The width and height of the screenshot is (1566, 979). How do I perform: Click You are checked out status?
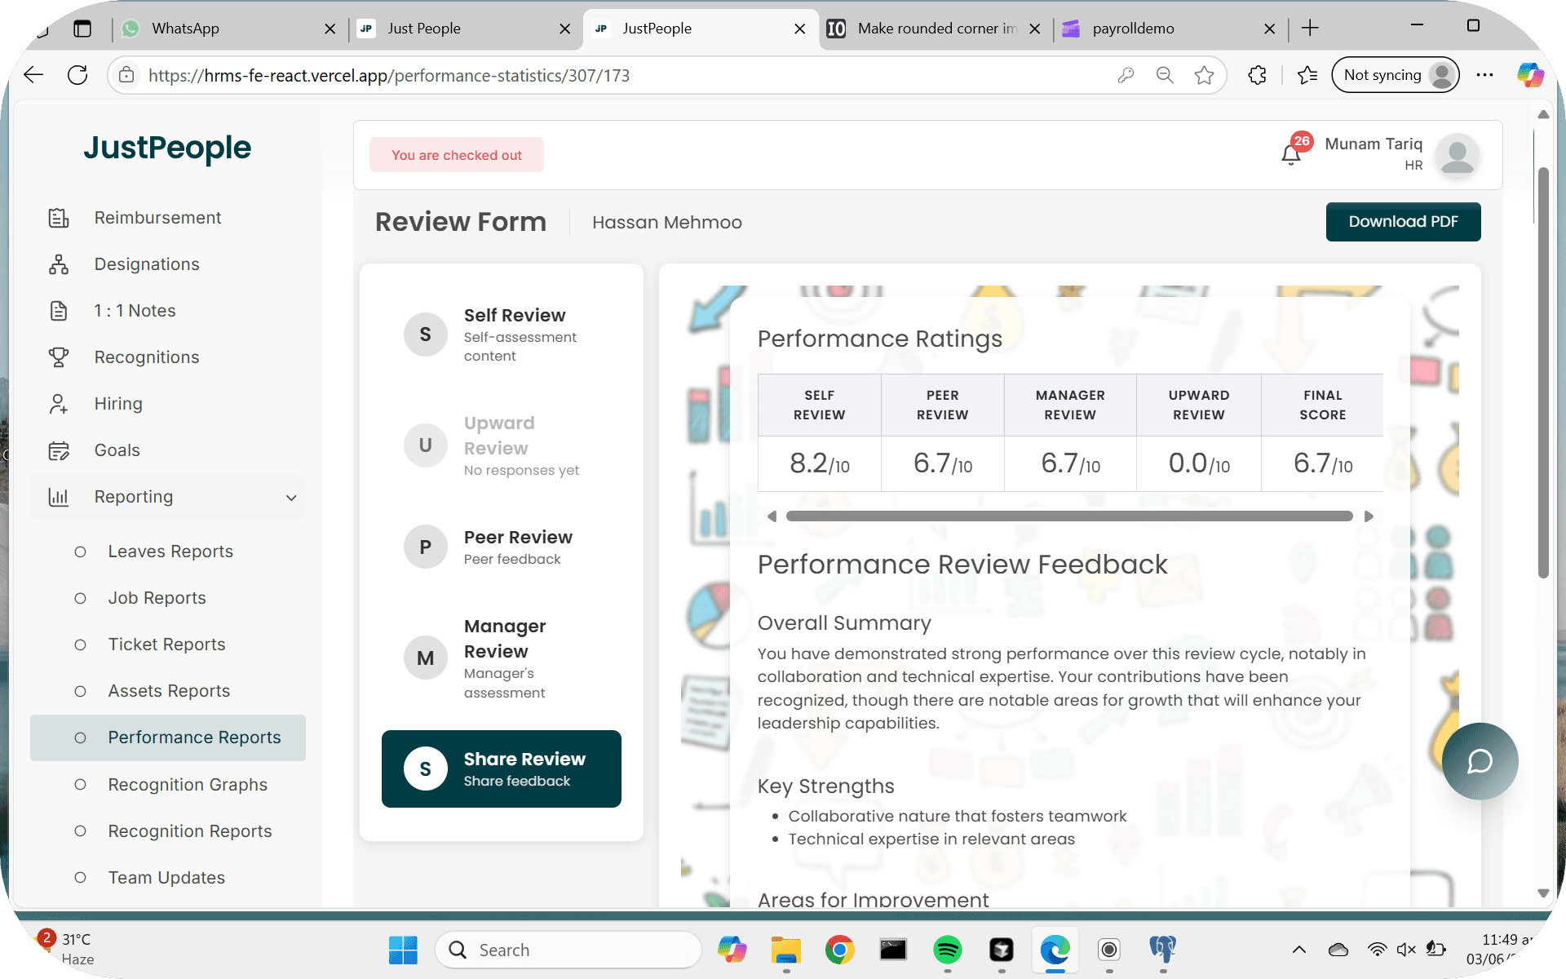pyautogui.click(x=457, y=155)
